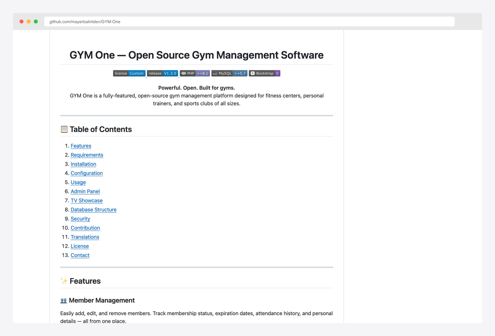Click the red close window button
This screenshot has width=495, height=336.
(x=21, y=21)
